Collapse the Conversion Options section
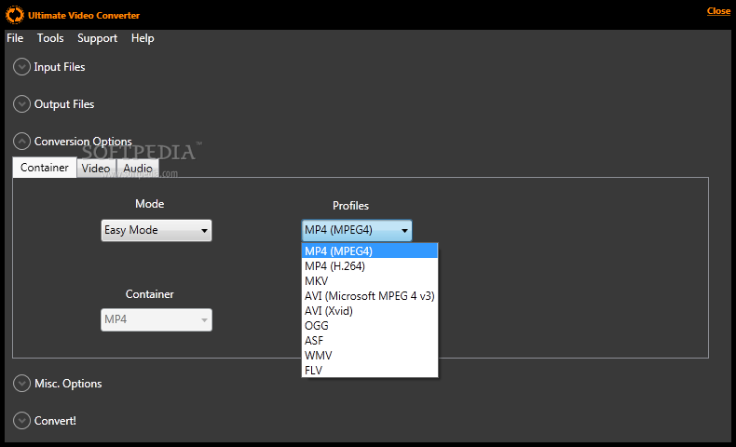This screenshot has width=736, height=447. point(21,141)
